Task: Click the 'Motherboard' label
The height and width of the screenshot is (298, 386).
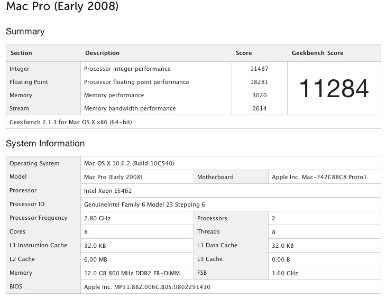Action: [215, 177]
